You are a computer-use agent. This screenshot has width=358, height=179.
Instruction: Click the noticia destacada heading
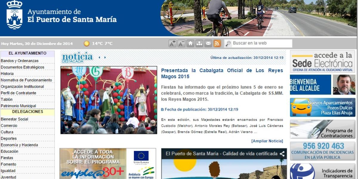(x=77, y=57)
